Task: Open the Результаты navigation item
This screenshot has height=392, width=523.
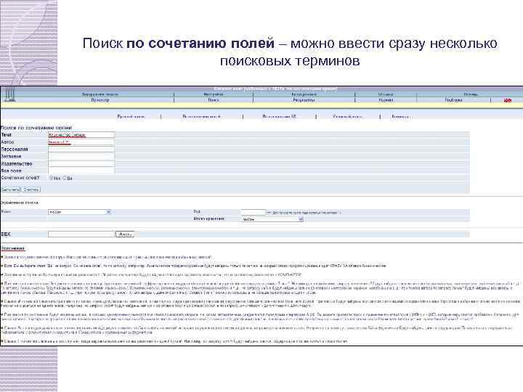Action: click(304, 100)
